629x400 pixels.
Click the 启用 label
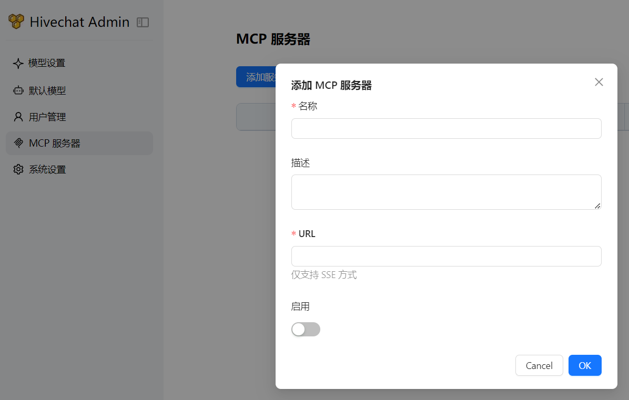300,306
